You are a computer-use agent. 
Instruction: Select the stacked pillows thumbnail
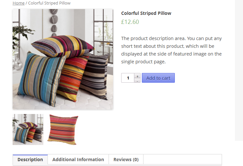tap(28, 130)
